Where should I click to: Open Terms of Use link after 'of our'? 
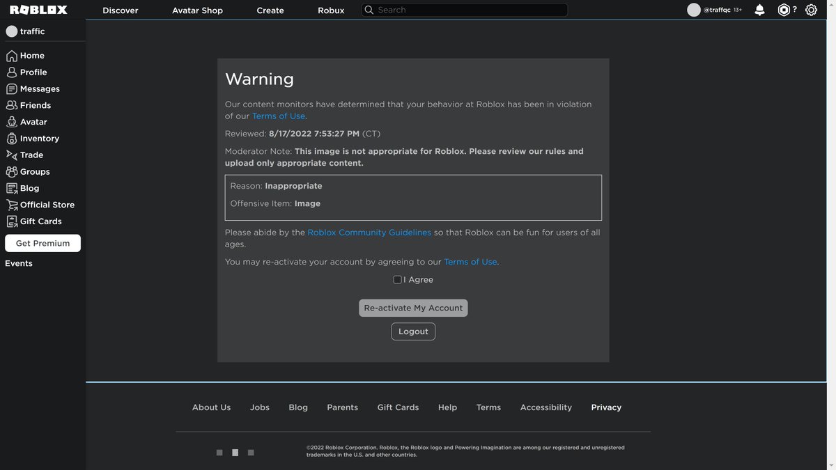pos(279,116)
